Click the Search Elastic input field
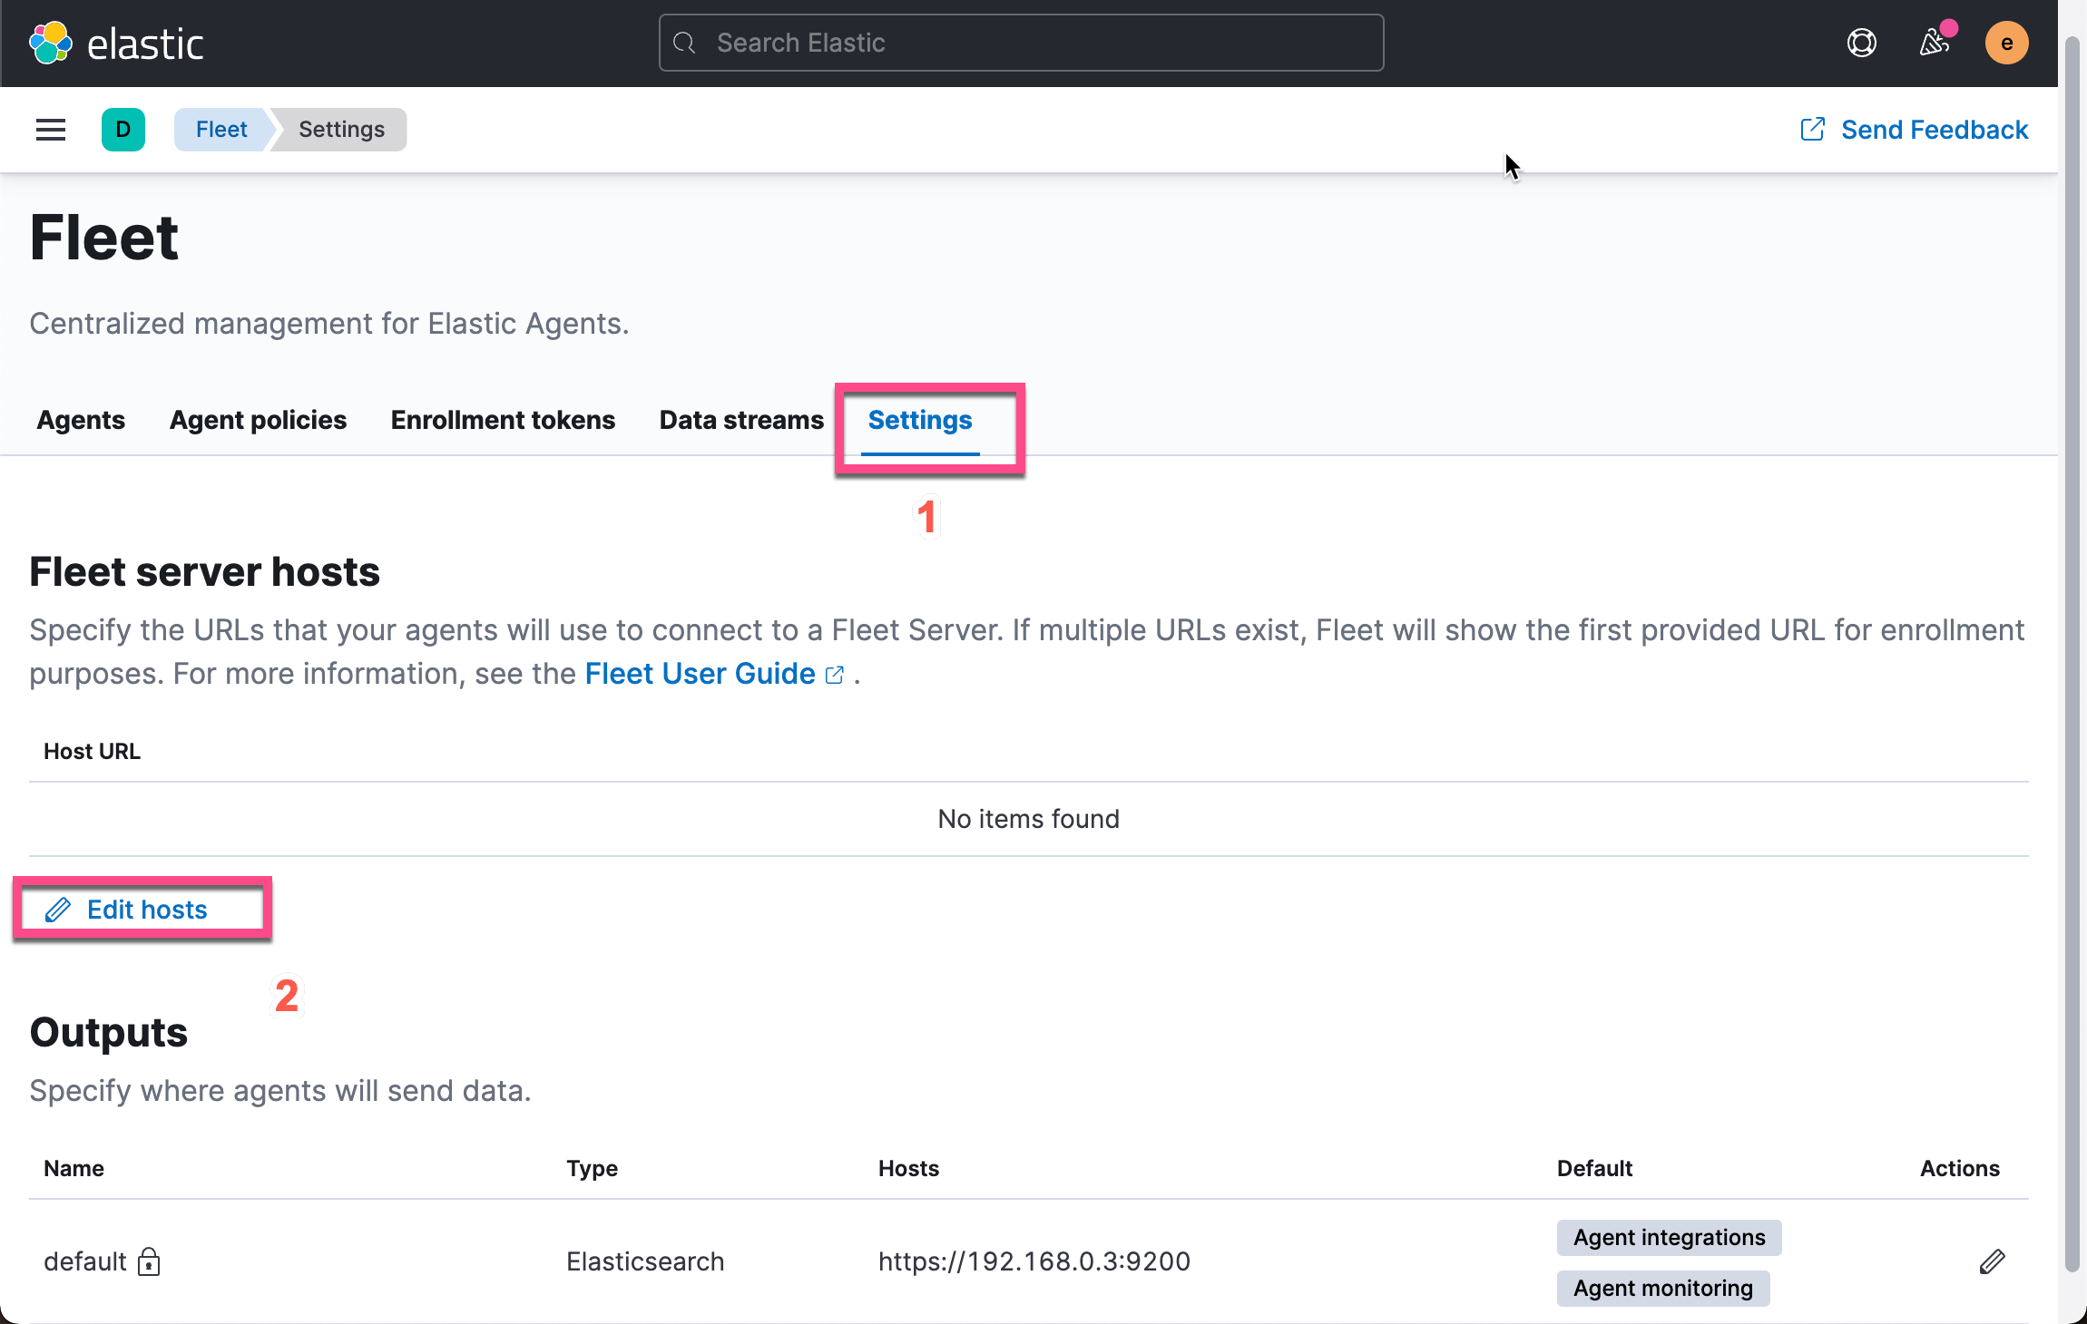The width and height of the screenshot is (2087, 1324). click(1021, 43)
